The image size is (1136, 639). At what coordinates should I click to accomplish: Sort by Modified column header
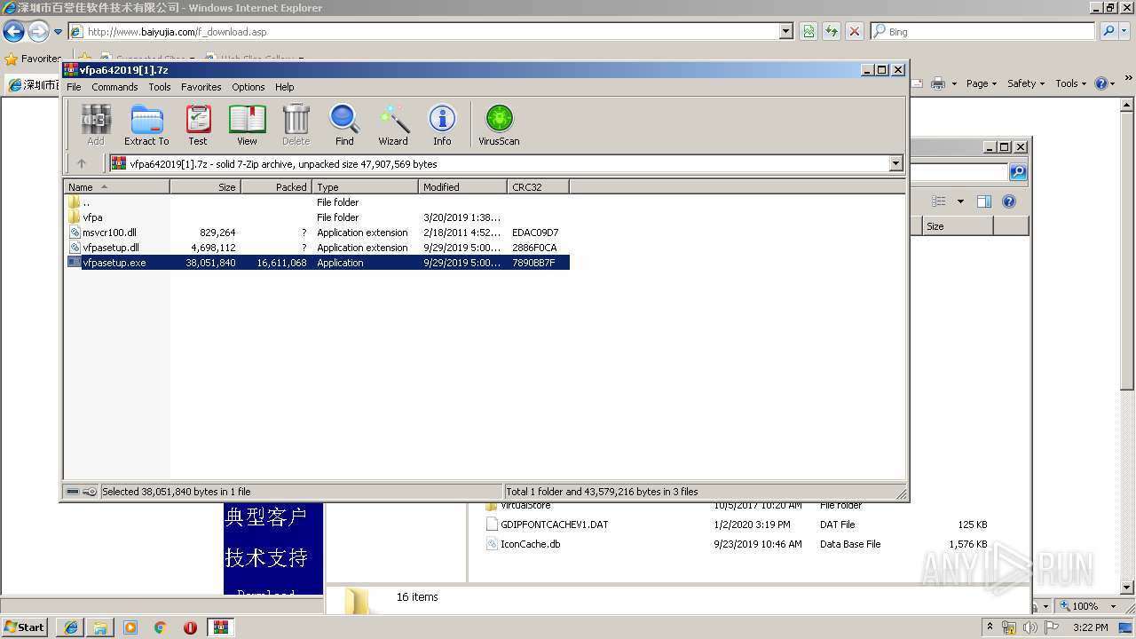point(462,187)
